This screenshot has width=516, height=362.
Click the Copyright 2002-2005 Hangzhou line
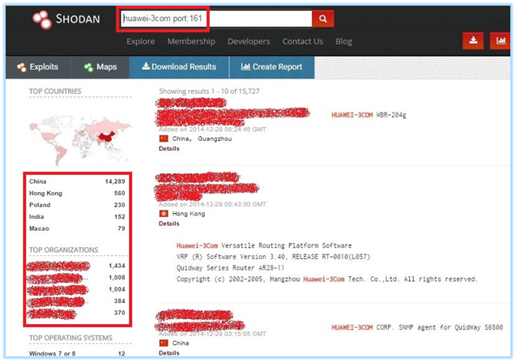pyautogui.click(x=326, y=279)
